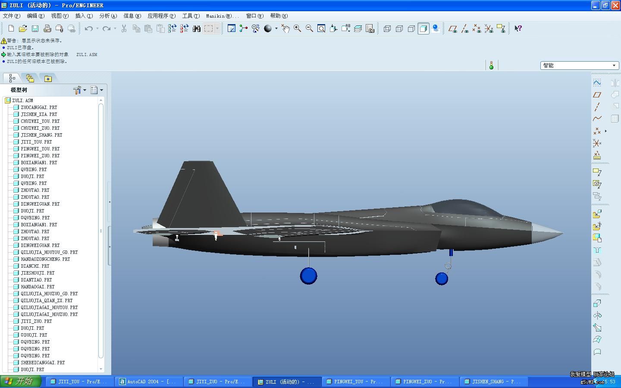The height and width of the screenshot is (388, 621).
Task: Create a new file with the New icon
Action: pyautogui.click(x=11, y=28)
